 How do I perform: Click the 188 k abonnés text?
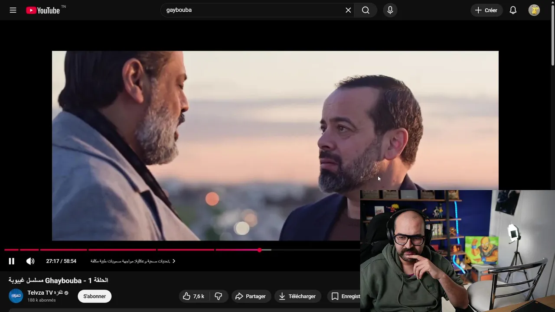click(x=42, y=300)
